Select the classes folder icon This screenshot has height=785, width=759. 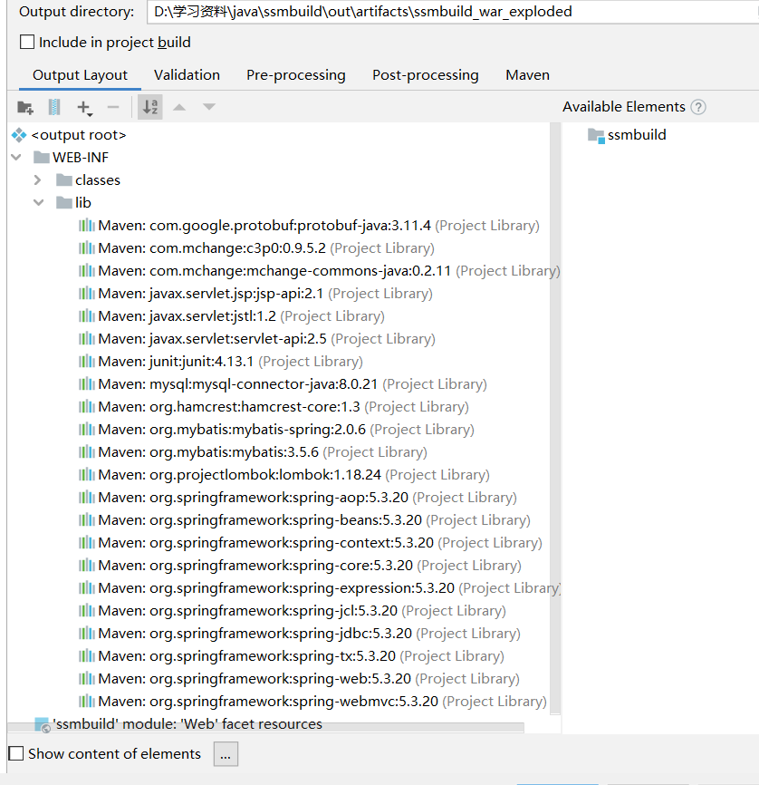click(x=64, y=179)
